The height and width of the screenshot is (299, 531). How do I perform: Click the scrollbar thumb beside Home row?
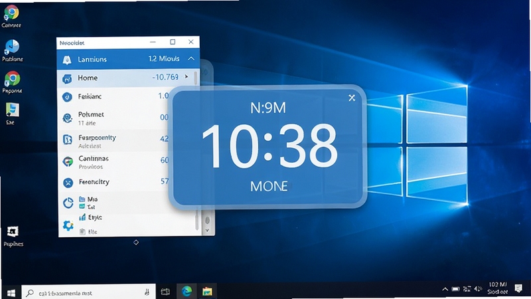click(195, 78)
